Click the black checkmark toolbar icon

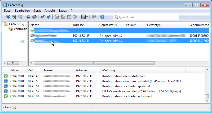(x=43, y=17)
